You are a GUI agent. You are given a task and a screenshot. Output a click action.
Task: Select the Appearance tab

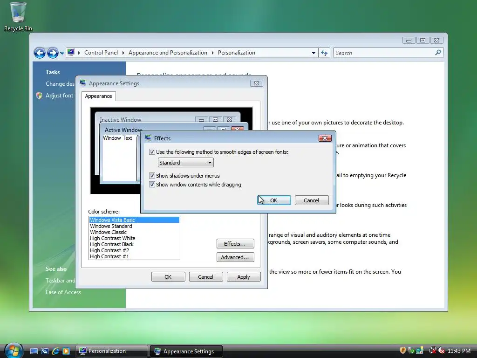pyautogui.click(x=98, y=96)
